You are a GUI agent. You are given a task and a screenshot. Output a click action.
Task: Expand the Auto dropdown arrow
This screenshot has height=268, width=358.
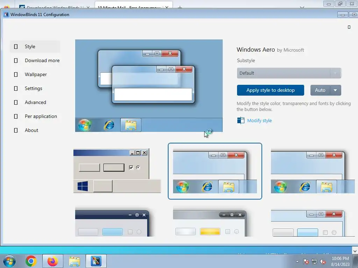335,90
